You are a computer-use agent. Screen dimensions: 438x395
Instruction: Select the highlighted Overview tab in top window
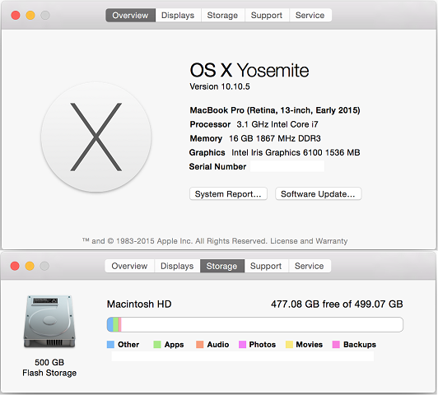click(130, 15)
